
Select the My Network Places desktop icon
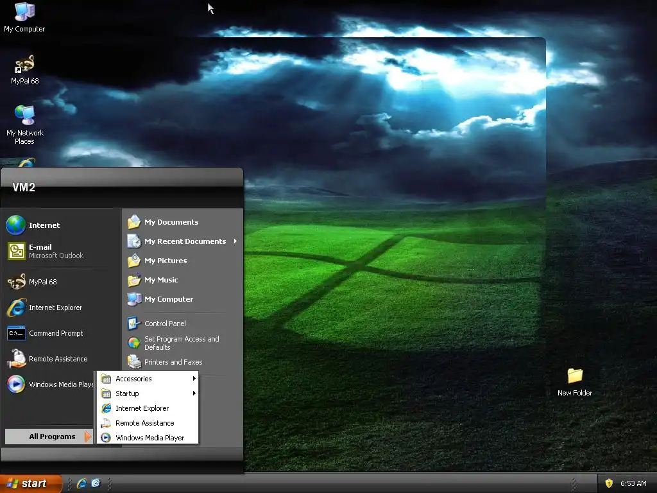(x=25, y=125)
